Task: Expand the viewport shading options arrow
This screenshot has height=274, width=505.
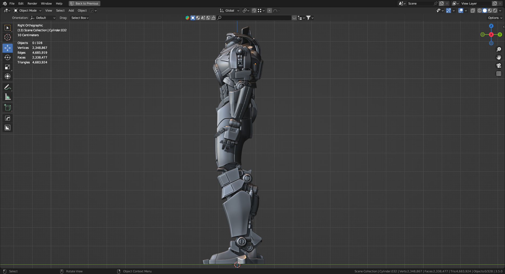Action: pyautogui.click(x=500, y=11)
